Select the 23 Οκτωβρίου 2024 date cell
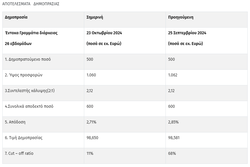Image resolution: width=250 pixels, height=167 pixels. pos(104,33)
